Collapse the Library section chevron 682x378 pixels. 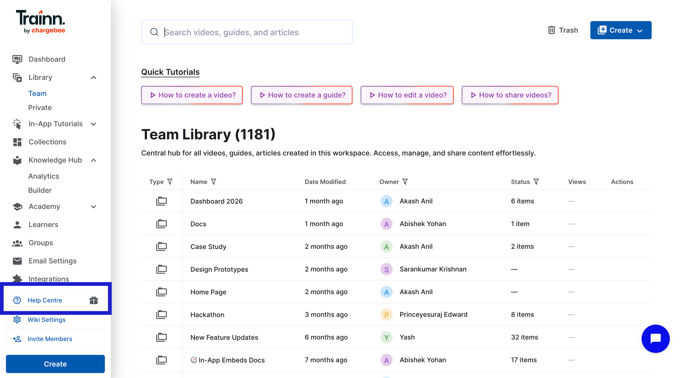pos(93,78)
